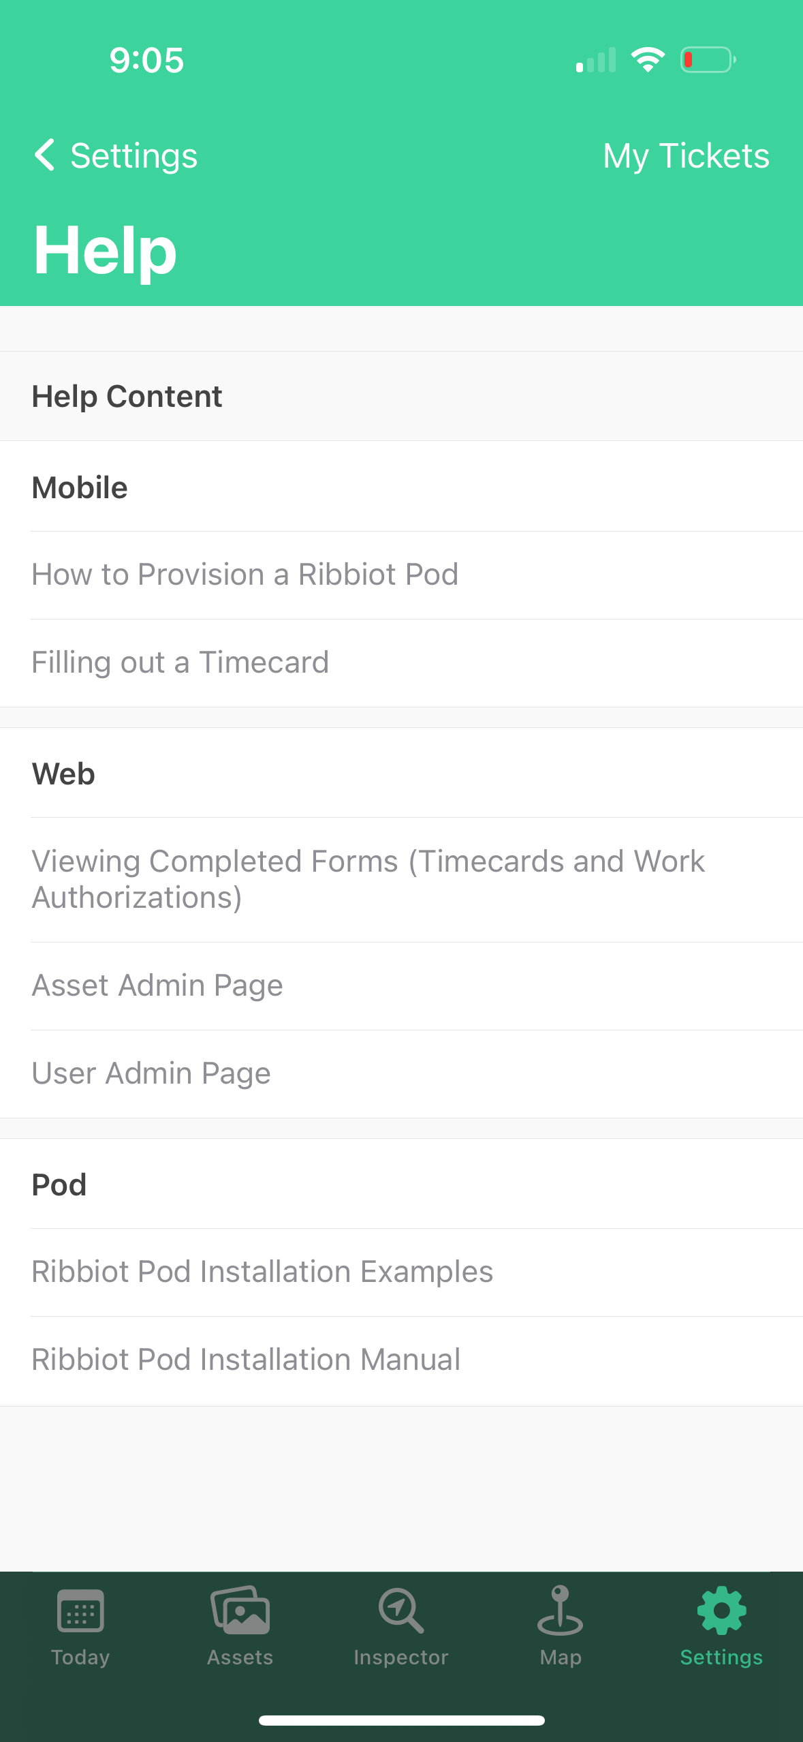803x1742 pixels.
Task: Go back to Settings label
Action: 134,155
